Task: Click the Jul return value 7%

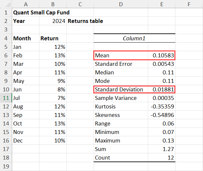Action: point(53,98)
